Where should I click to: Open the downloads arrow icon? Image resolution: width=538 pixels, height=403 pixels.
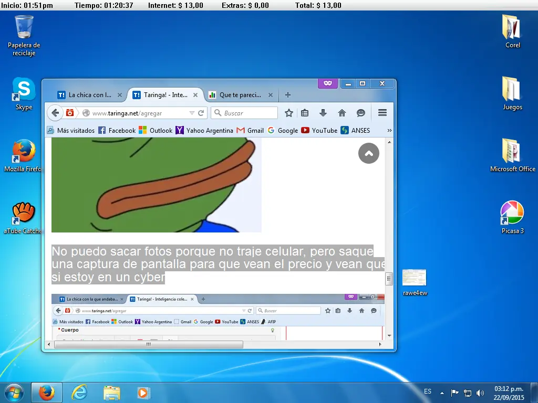(323, 113)
